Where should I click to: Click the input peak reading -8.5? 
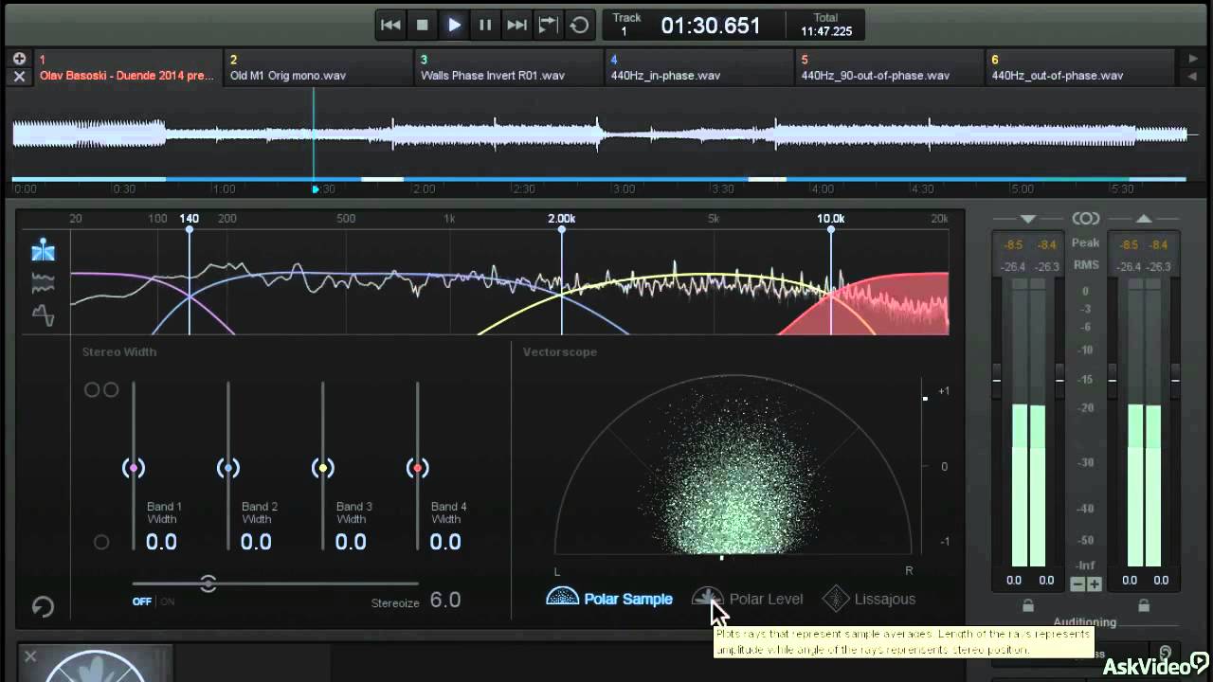point(1013,245)
